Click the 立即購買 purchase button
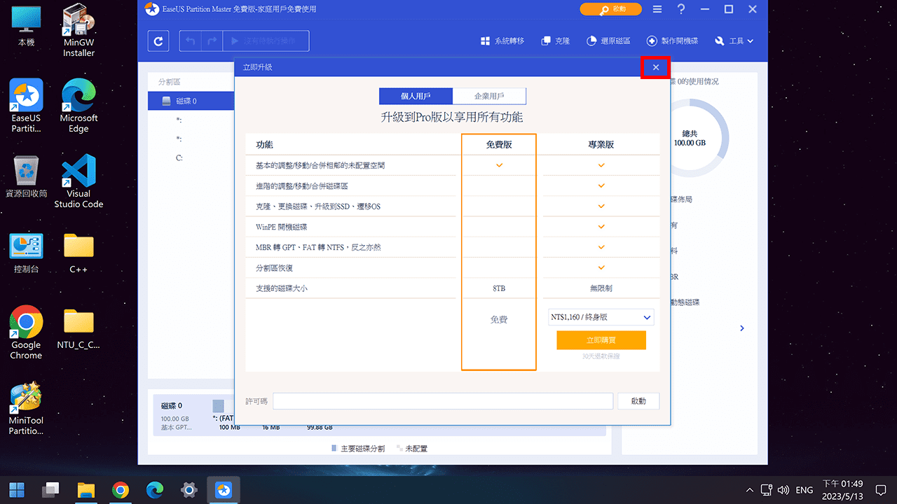The height and width of the screenshot is (504, 897). 601,339
